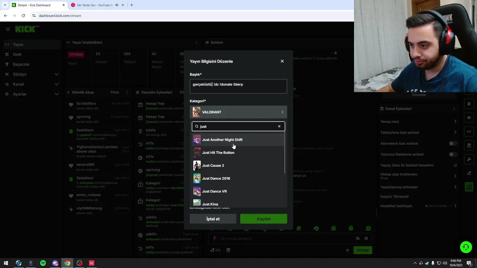Click the taskbar volume speaker icon
Screen dimensions: 477x268
(445, 263)
